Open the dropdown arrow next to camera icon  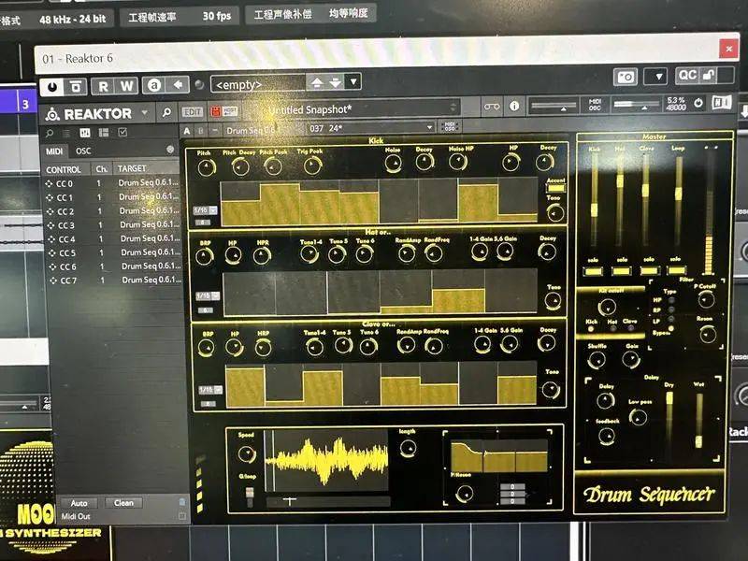tap(658, 76)
